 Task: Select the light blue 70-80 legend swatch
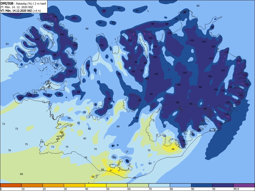point(159,185)
